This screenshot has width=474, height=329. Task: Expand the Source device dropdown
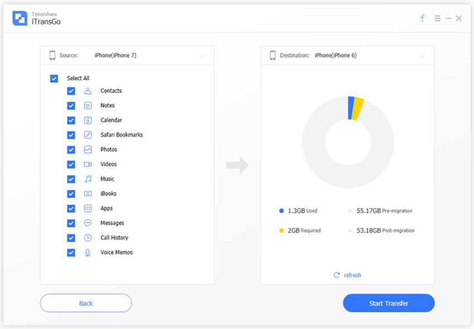[x=201, y=56]
